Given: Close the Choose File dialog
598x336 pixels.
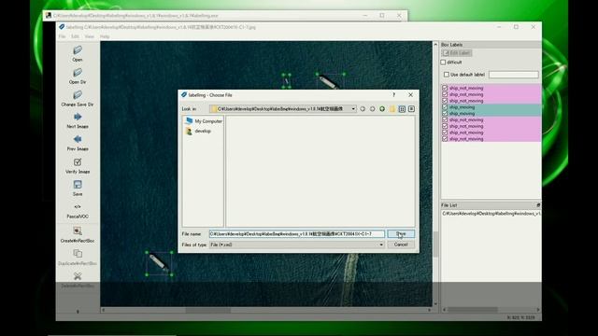Looking at the screenshot, I should click(x=411, y=95).
